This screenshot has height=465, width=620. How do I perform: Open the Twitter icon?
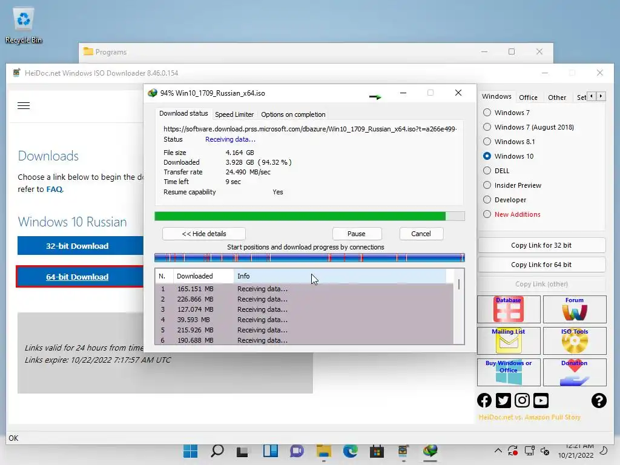(x=503, y=401)
